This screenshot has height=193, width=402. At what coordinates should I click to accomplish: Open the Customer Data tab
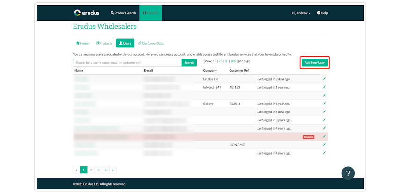click(x=151, y=43)
